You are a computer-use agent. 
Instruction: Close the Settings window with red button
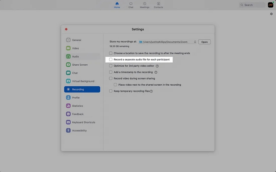(66, 29)
